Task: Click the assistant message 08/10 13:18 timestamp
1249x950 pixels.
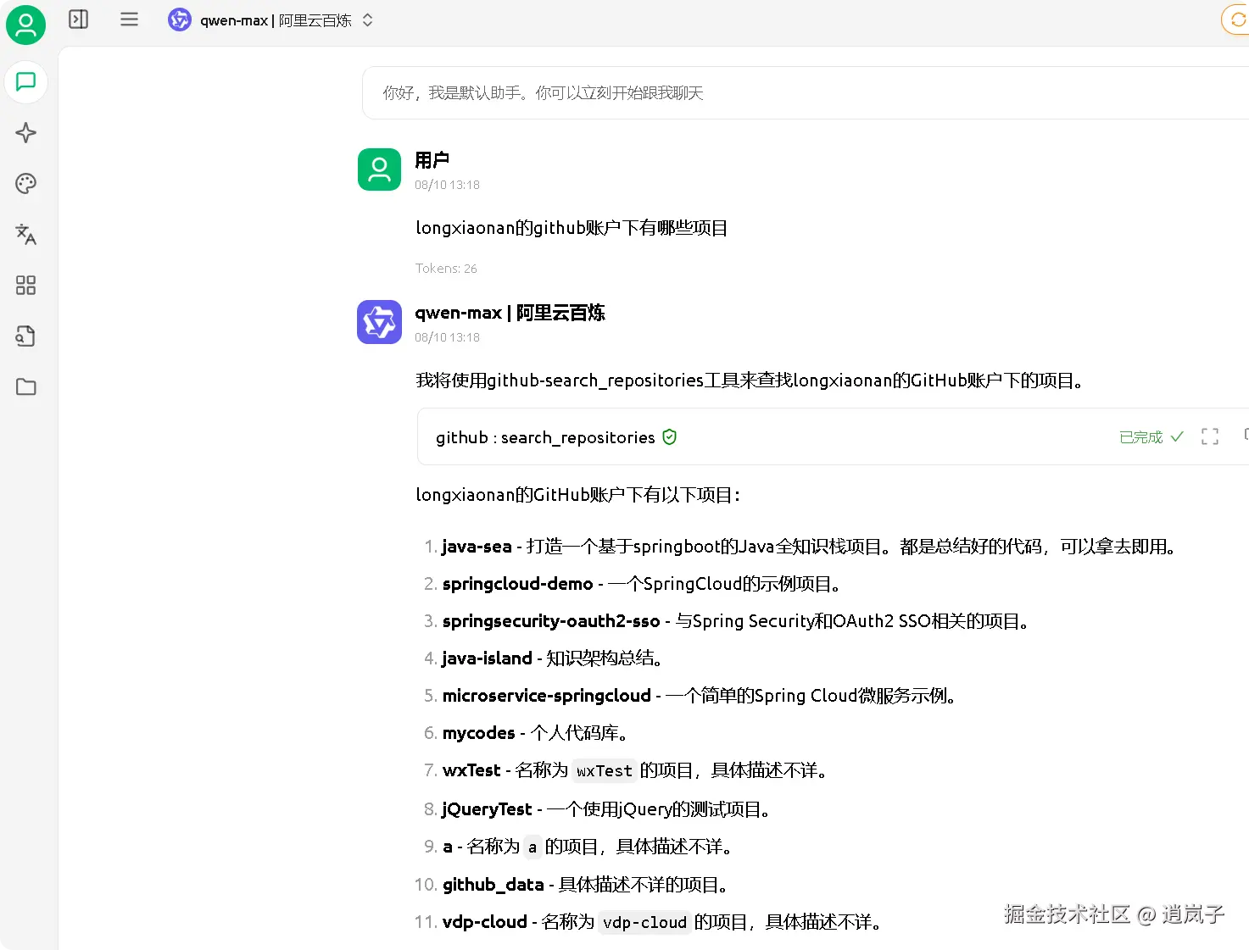Action: [x=447, y=337]
